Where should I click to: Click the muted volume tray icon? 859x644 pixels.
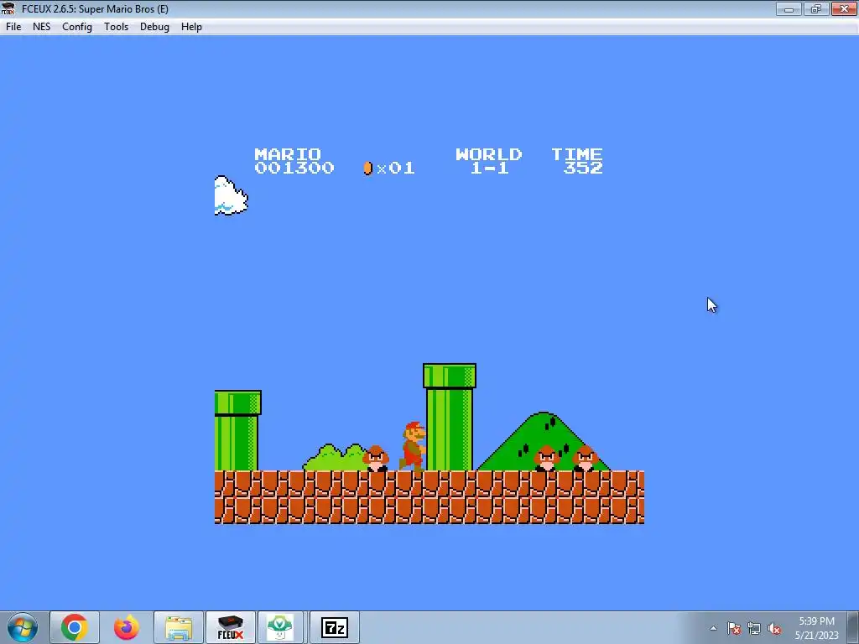coord(774,629)
